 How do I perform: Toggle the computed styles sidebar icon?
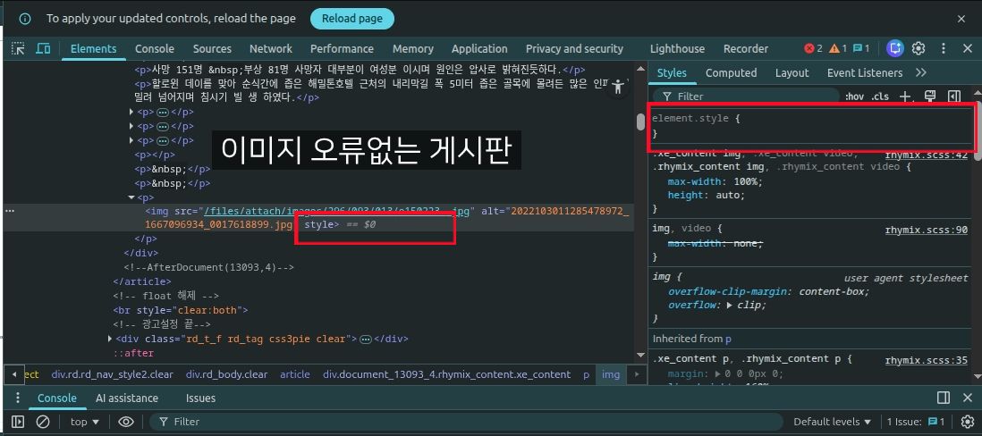coord(954,96)
